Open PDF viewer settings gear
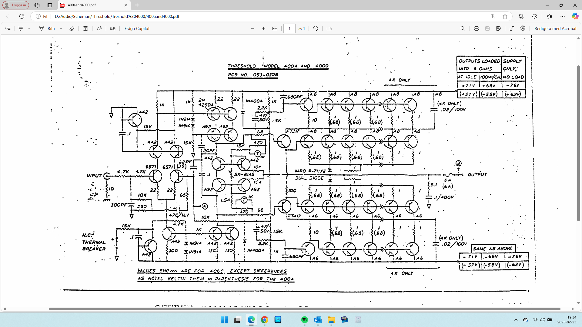Image resolution: width=582 pixels, height=327 pixels. [x=523, y=28]
